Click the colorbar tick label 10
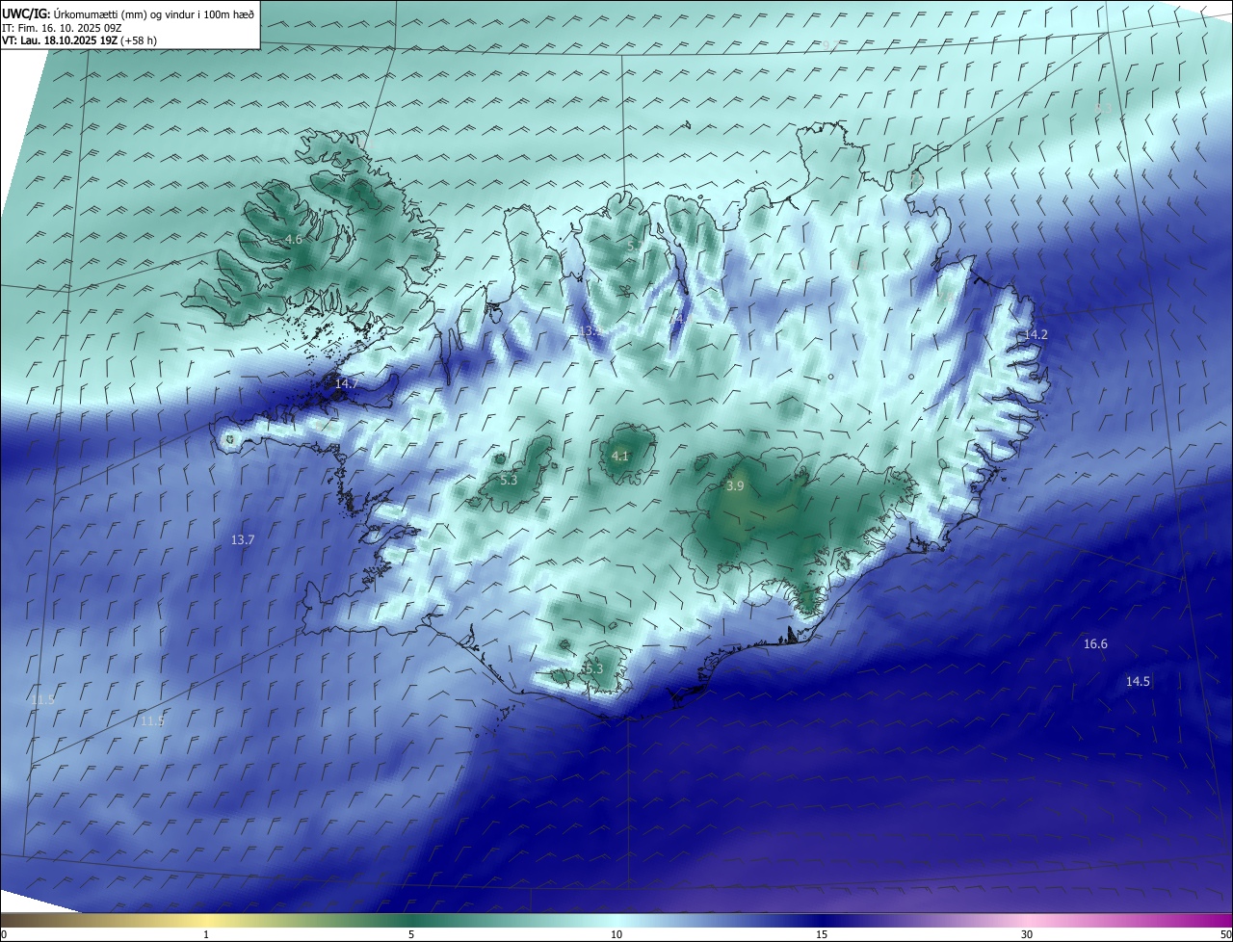This screenshot has width=1233, height=942. pyautogui.click(x=616, y=934)
